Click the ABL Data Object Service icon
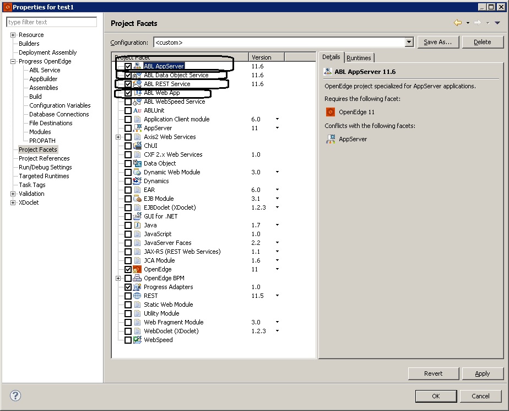 tap(137, 75)
